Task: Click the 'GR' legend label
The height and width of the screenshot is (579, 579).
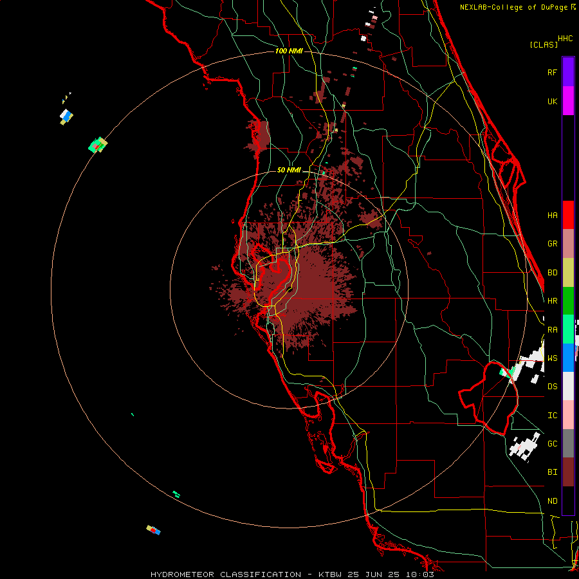Action: (x=552, y=244)
